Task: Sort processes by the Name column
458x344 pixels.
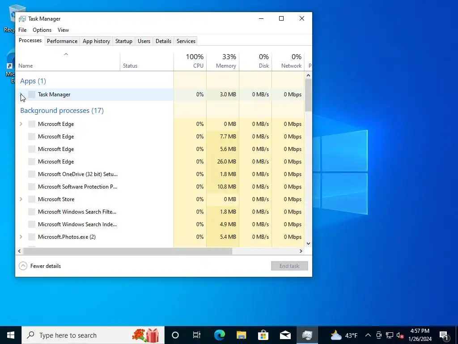Action: (x=68, y=61)
